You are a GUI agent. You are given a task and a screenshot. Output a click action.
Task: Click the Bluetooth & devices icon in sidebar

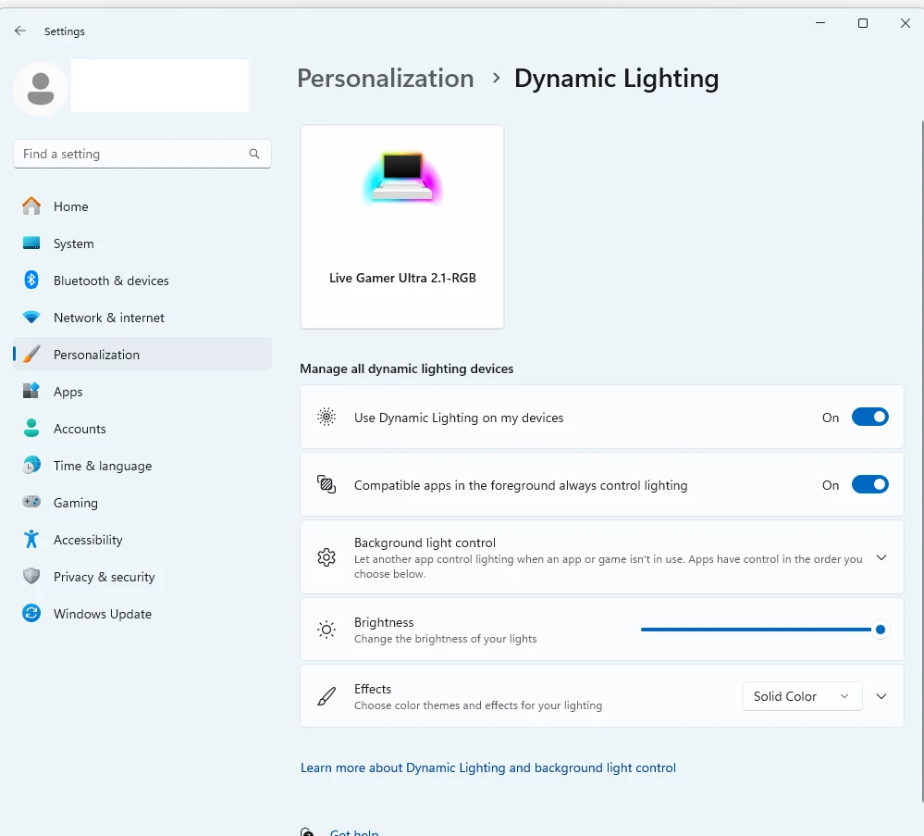click(x=31, y=281)
